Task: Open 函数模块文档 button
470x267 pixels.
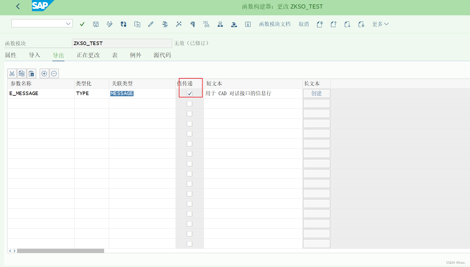Action: pos(275,24)
